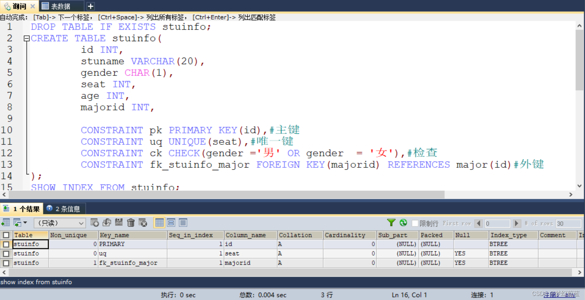585x300 pixels.
Task: Open the export results dropdown arrow
Action: (x=25, y=223)
